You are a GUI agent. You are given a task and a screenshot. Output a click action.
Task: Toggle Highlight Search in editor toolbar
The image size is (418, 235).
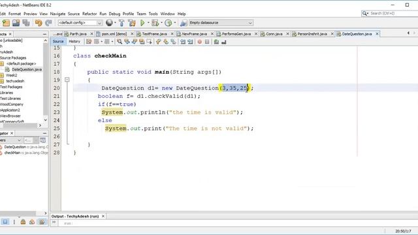(x=142, y=42)
